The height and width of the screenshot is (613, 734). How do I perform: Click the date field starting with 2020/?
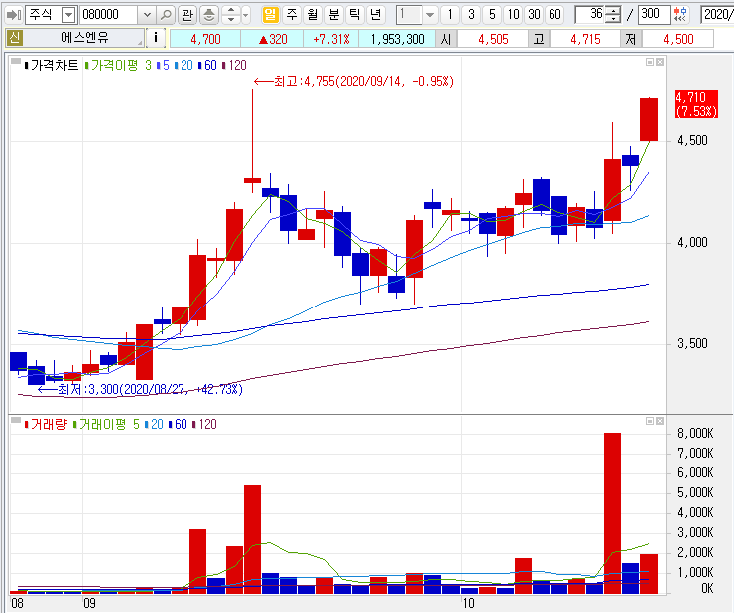[717, 15]
